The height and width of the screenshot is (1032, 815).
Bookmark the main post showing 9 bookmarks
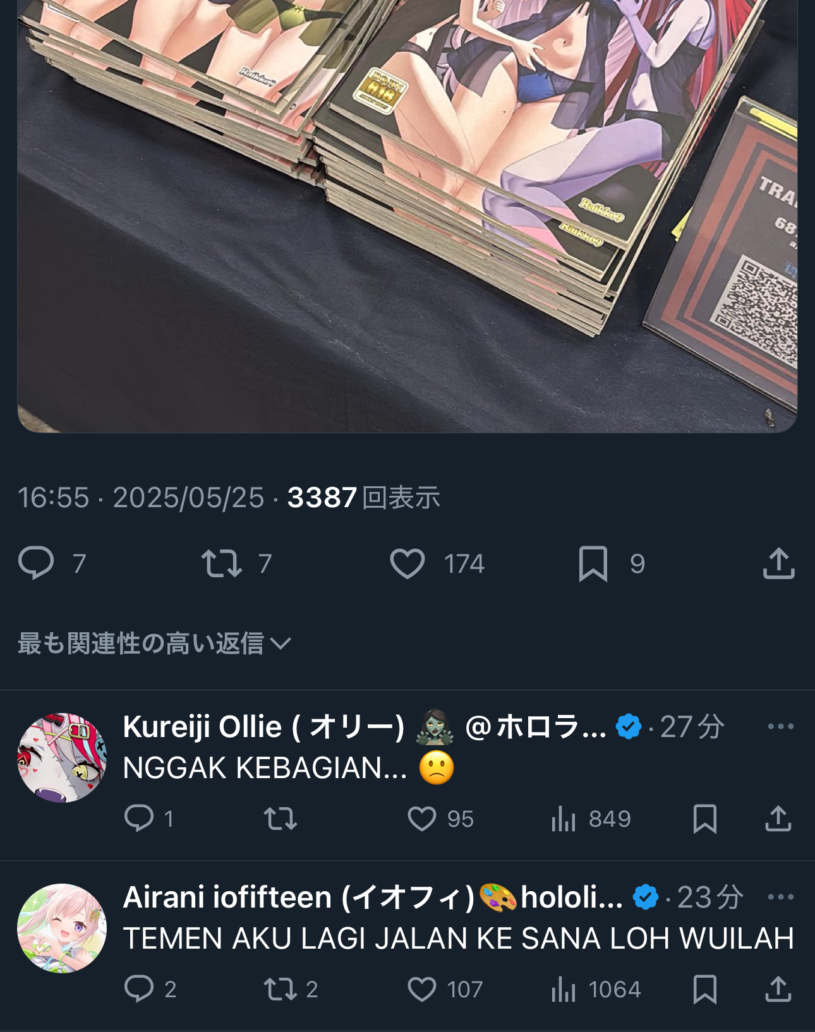click(x=593, y=563)
